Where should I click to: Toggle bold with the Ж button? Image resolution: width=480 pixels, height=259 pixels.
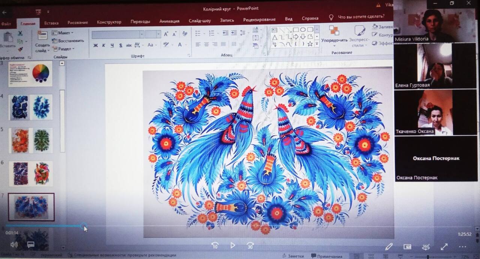point(96,45)
